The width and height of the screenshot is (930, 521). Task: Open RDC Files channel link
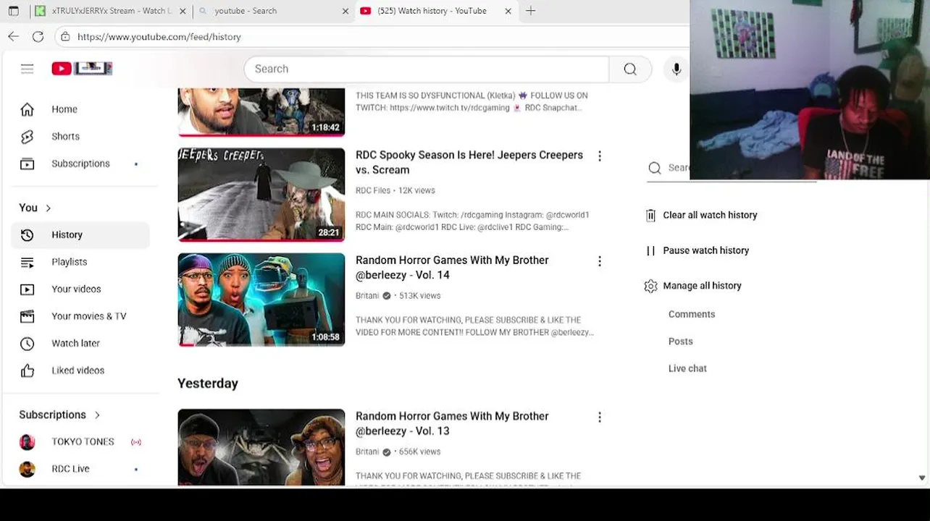[373, 190]
